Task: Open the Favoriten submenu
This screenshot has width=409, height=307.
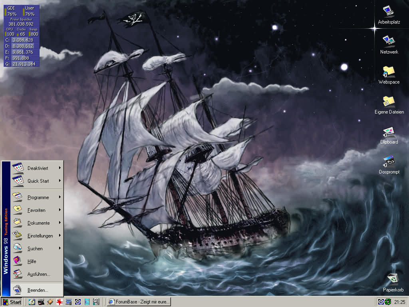Action: (x=37, y=210)
